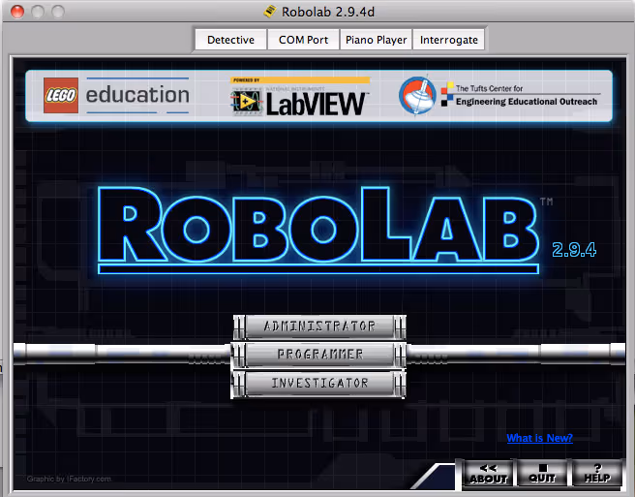Open the What is New? link
Image resolution: width=635 pixels, height=497 pixels.
click(x=539, y=438)
